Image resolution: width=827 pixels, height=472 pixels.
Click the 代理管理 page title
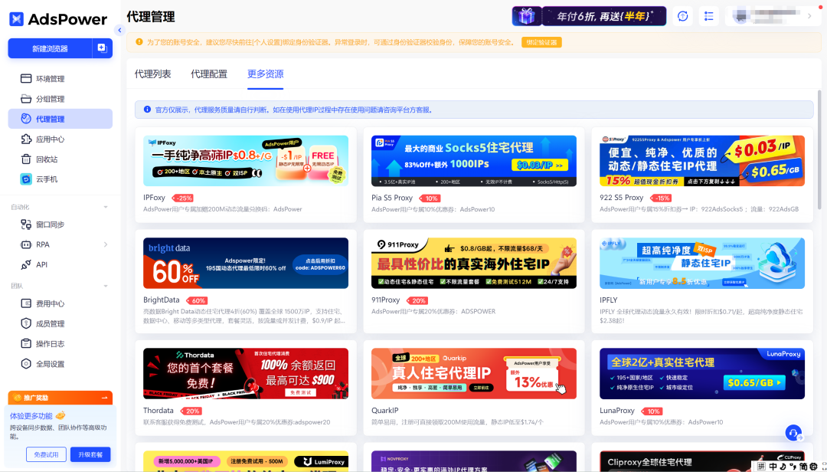click(x=151, y=17)
